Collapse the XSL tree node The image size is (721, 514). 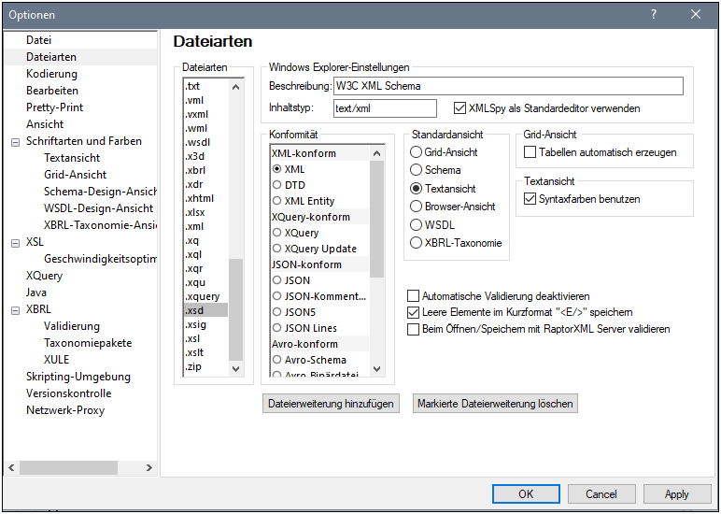pyautogui.click(x=15, y=243)
